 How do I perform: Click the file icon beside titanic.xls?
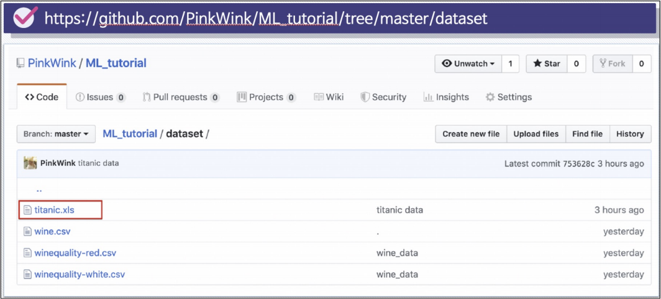27,209
